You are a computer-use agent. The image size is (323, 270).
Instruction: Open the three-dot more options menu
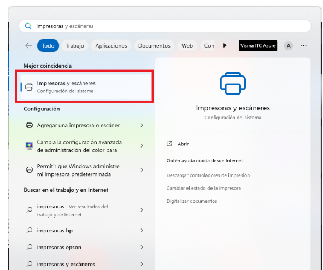point(303,46)
